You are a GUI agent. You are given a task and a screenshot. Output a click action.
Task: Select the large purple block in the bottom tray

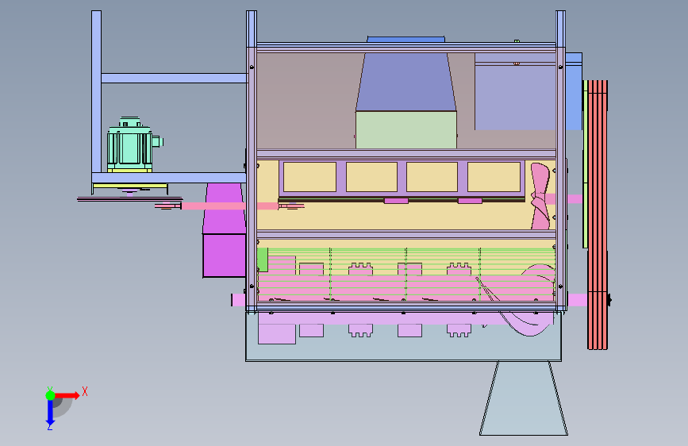pos(277,333)
